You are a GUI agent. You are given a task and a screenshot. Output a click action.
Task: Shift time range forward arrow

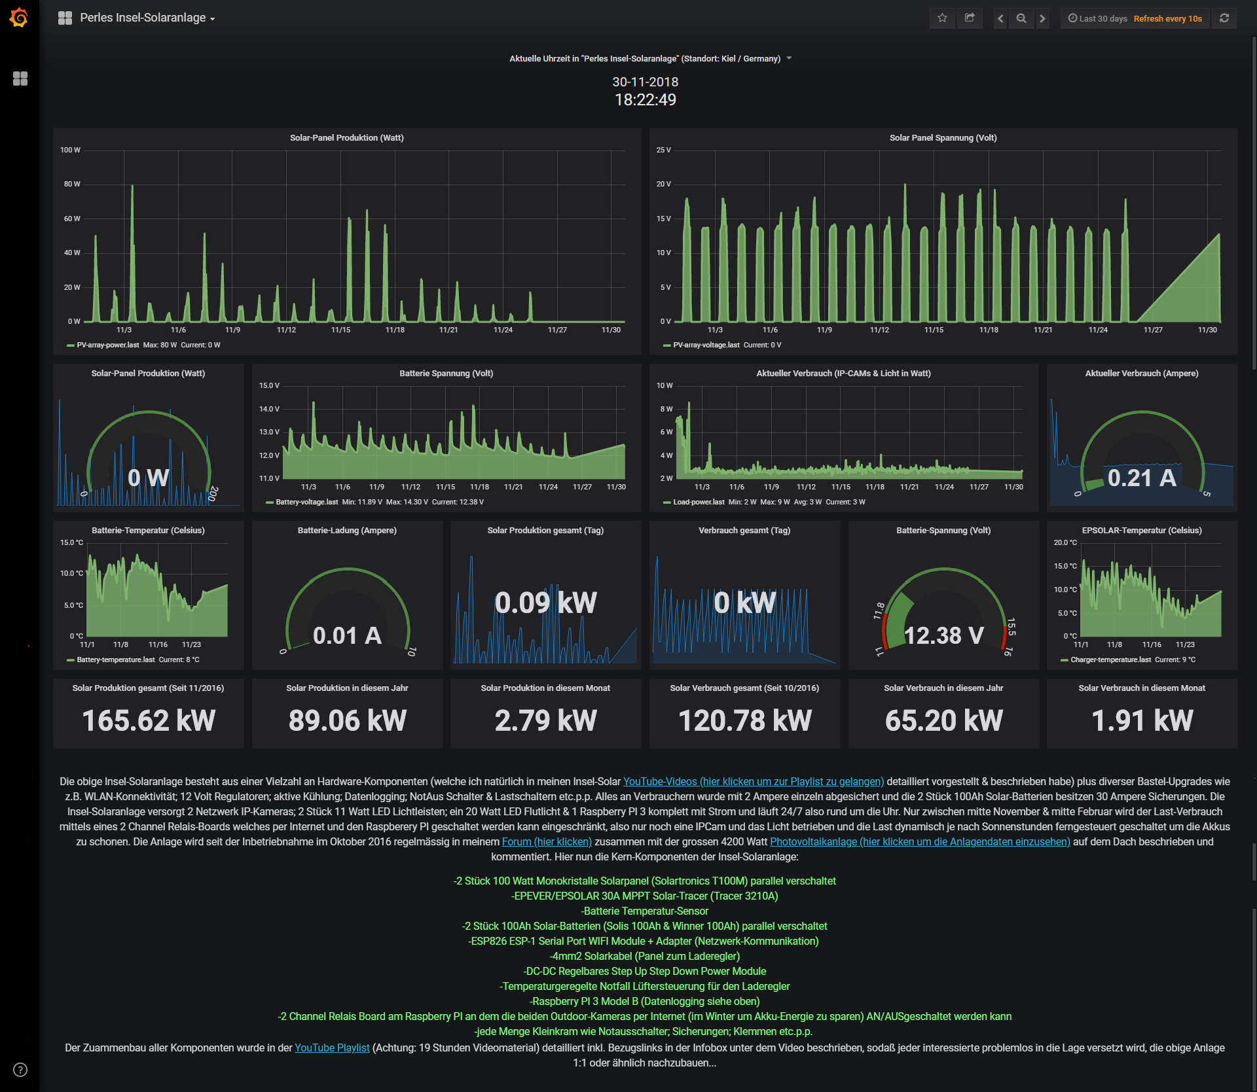tap(1042, 18)
